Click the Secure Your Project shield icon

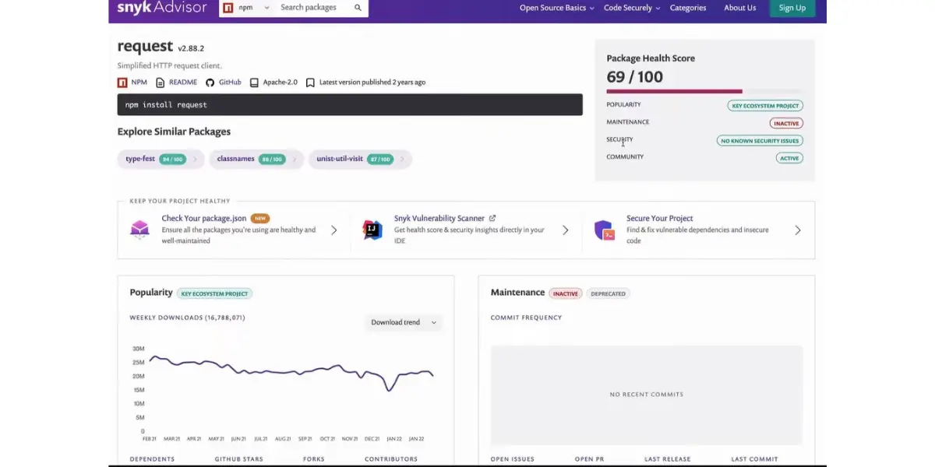(x=605, y=230)
